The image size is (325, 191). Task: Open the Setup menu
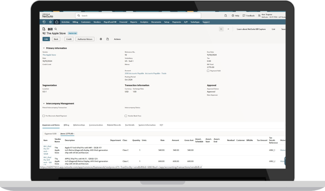coord(166,22)
